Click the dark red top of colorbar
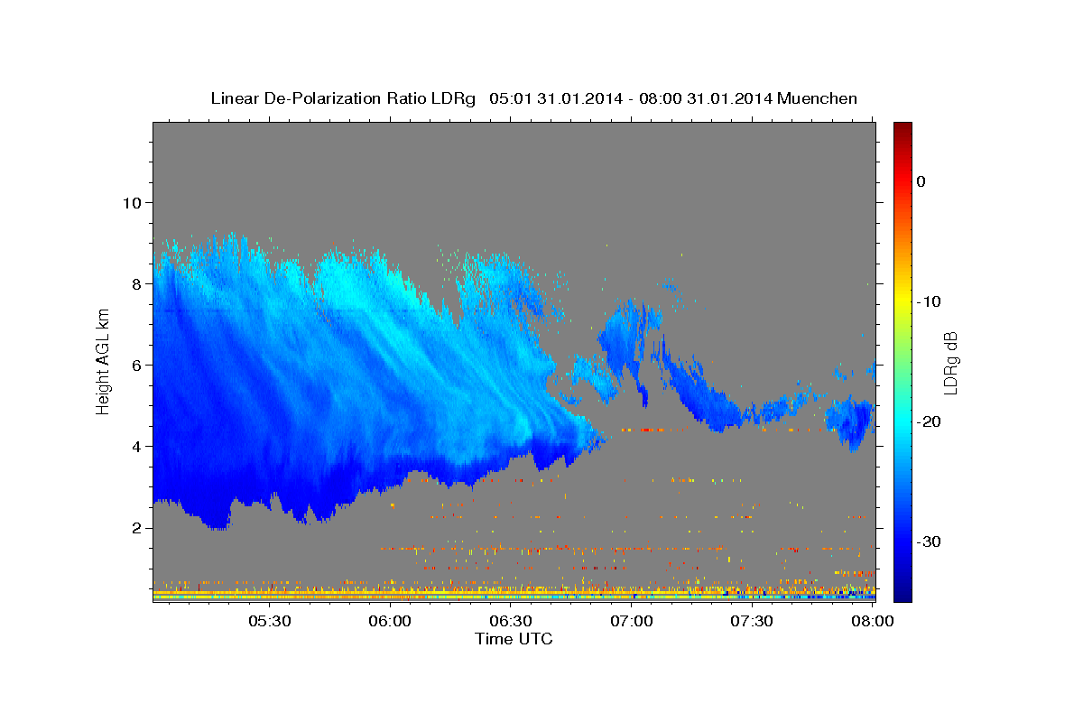 pos(902,131)
